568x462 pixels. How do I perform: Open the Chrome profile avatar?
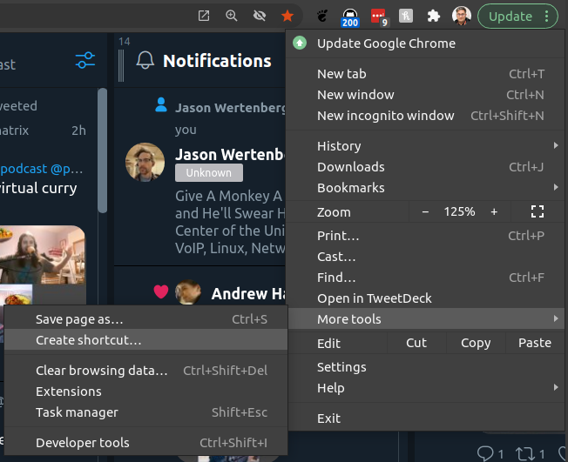(461, 16)
